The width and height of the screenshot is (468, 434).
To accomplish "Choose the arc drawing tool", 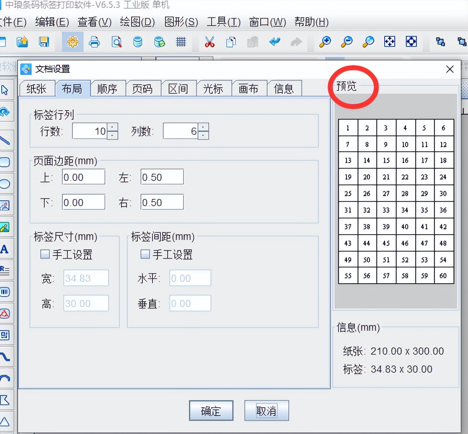I will [x=5, y=378].
